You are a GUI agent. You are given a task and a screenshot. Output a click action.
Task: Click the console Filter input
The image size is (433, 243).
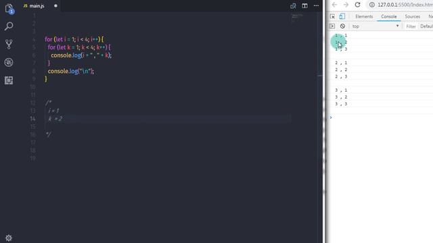(411, 26)
